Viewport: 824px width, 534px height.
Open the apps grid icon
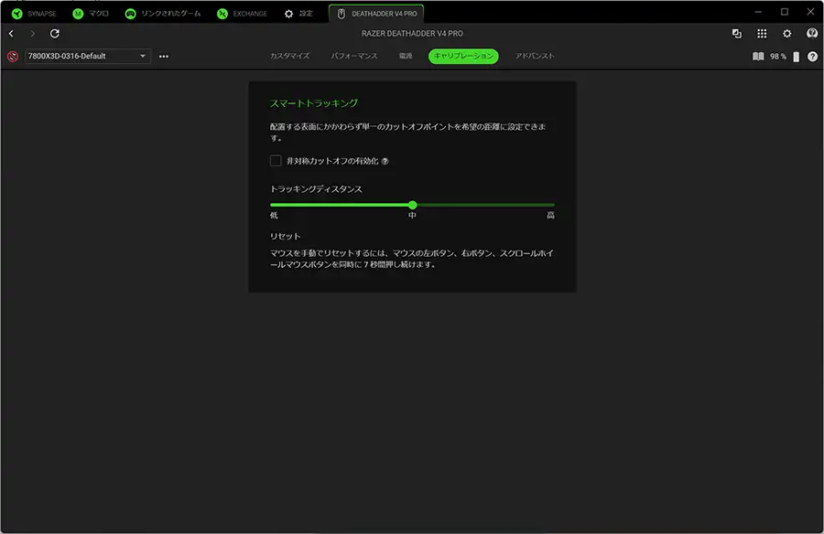762,34
